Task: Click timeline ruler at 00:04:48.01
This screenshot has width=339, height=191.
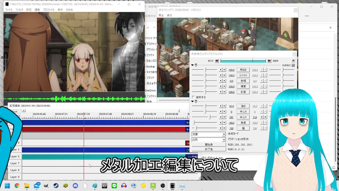Action: pyautogui.click(x=127, y=114)
